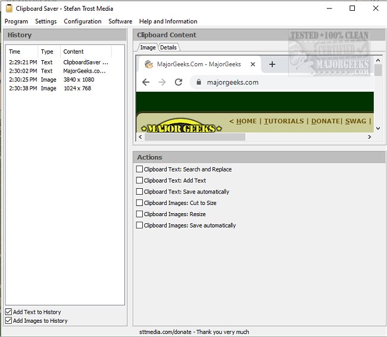Uncheck Add Text to History

tap(8, 312)
